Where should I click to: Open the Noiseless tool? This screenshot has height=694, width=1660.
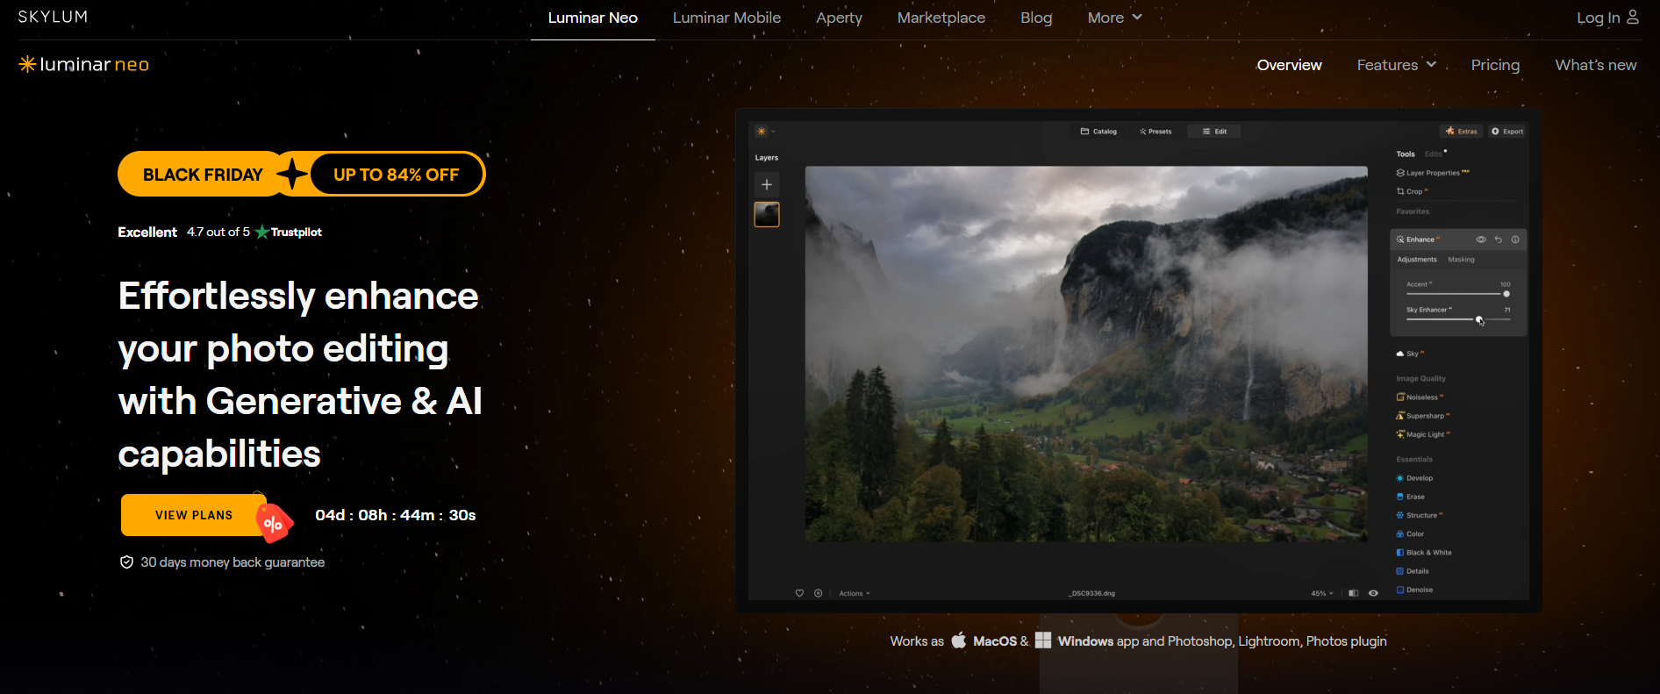coord(1420,397)
